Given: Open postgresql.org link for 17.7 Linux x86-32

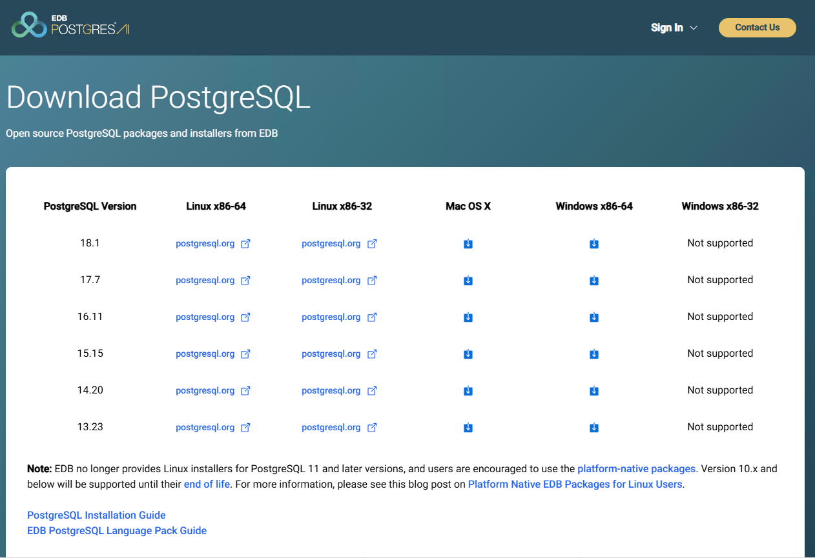Looking at the screenshot, I should (331, 281).
